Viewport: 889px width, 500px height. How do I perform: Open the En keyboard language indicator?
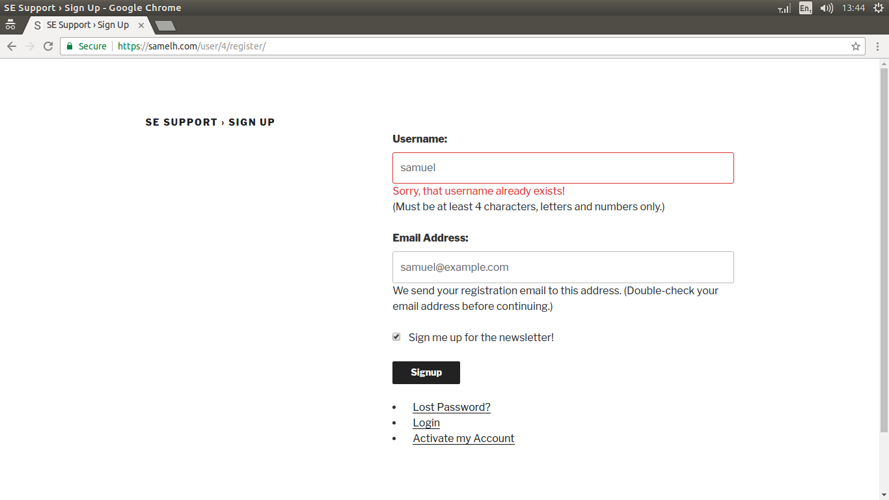[806, 8]
